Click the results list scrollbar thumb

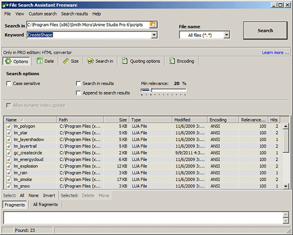286,141
